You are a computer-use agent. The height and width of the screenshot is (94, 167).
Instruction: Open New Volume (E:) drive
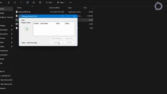pos(6,84)
